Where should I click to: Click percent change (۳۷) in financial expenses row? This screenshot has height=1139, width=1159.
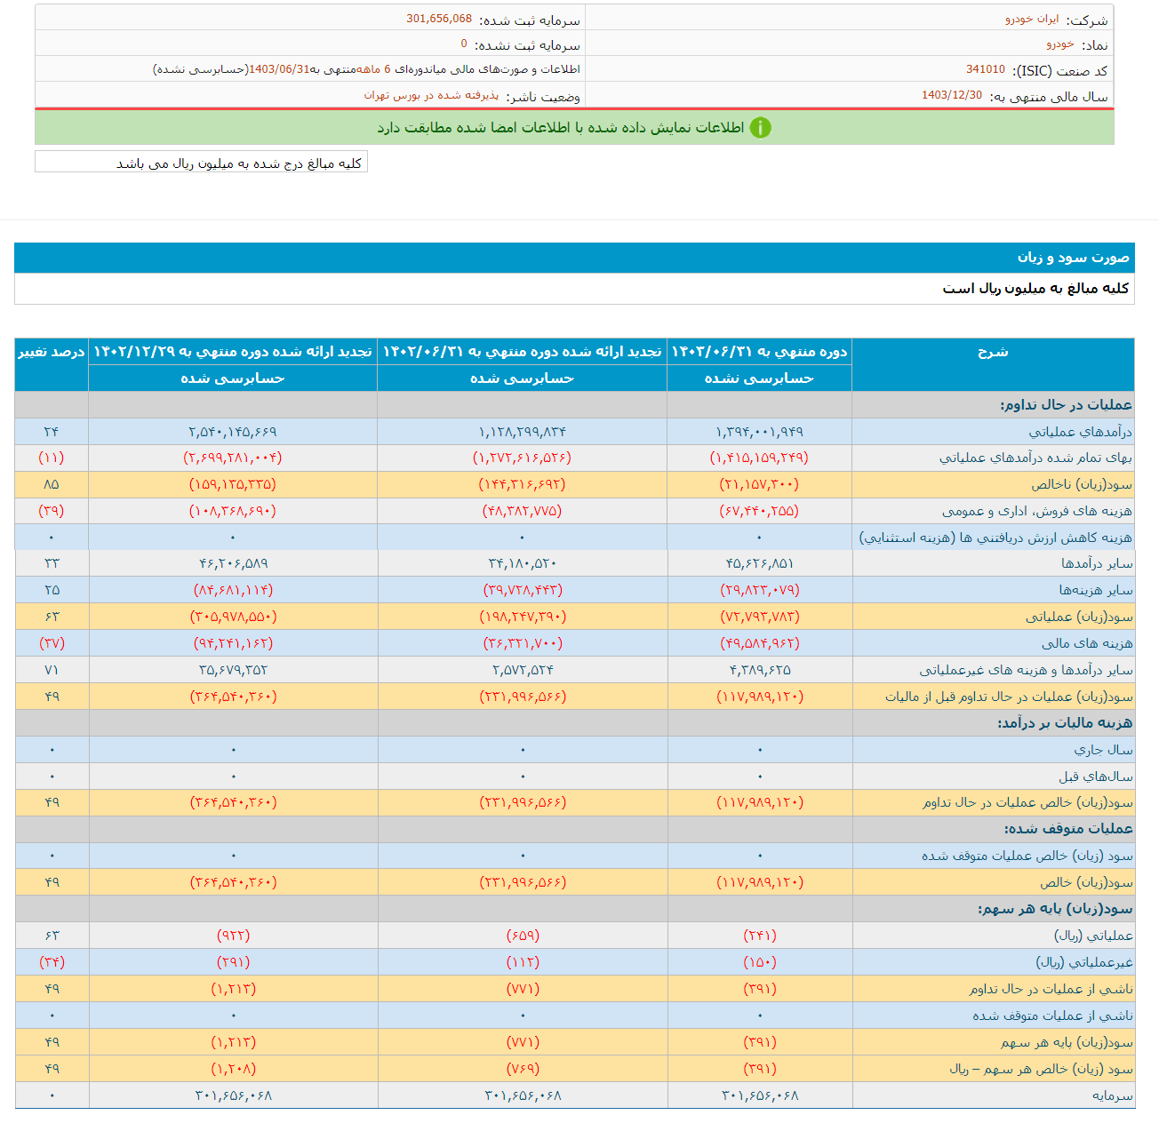click(52, 643)
